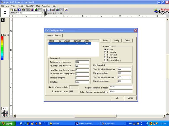Click the zoom out magnifier icon
169x126 pixels.
click(x=3, y=115)
